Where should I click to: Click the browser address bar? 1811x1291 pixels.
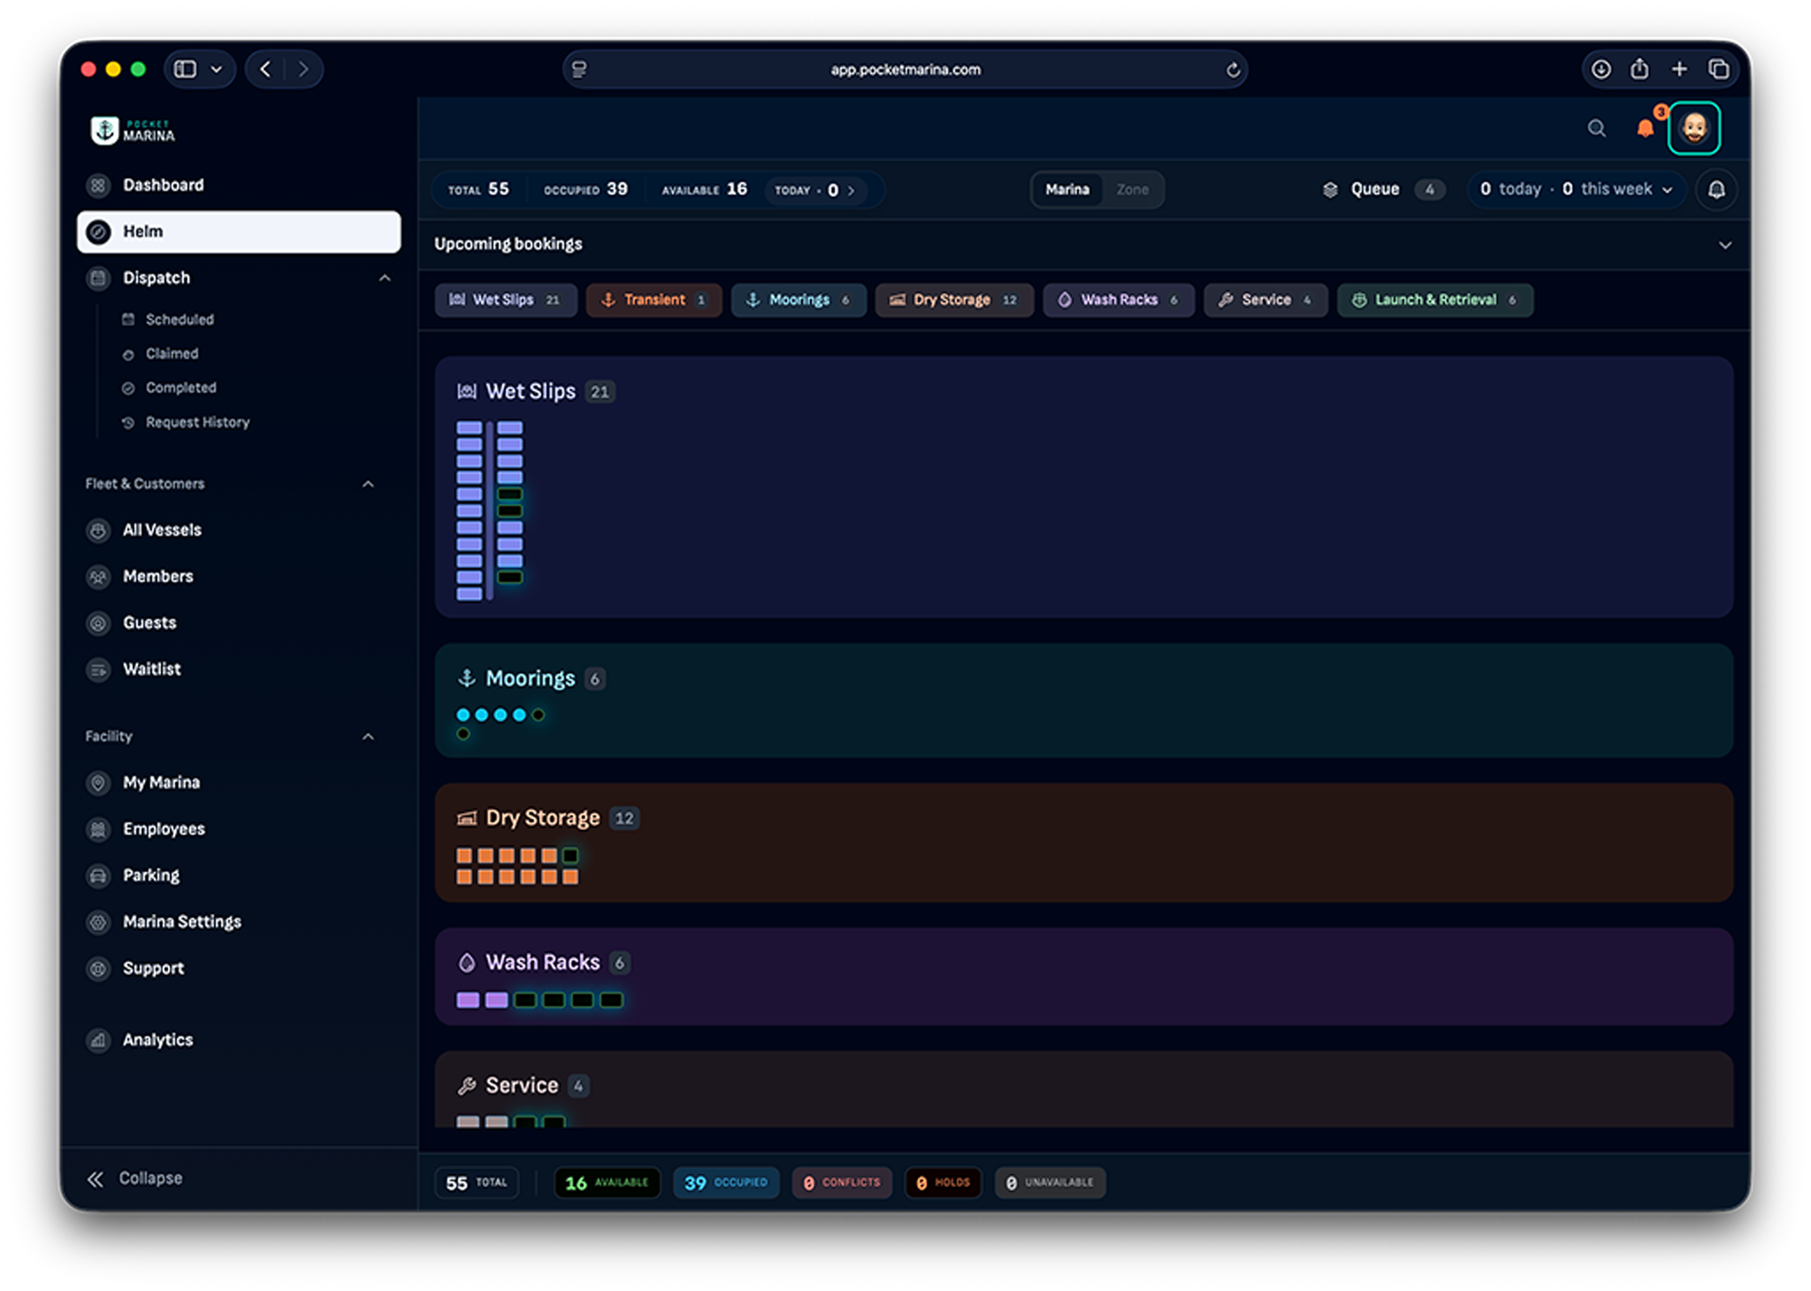click(x=905, y=69)
